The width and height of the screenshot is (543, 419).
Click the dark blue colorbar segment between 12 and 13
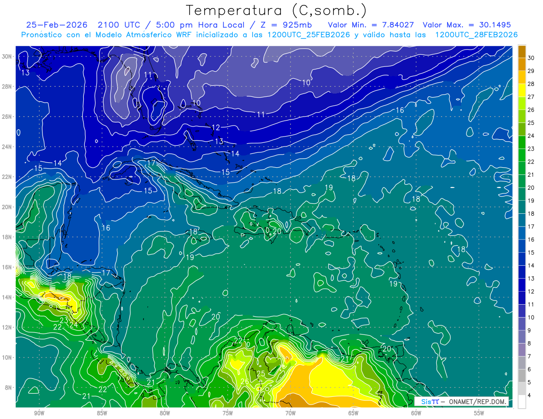click(x=522, y=285)
